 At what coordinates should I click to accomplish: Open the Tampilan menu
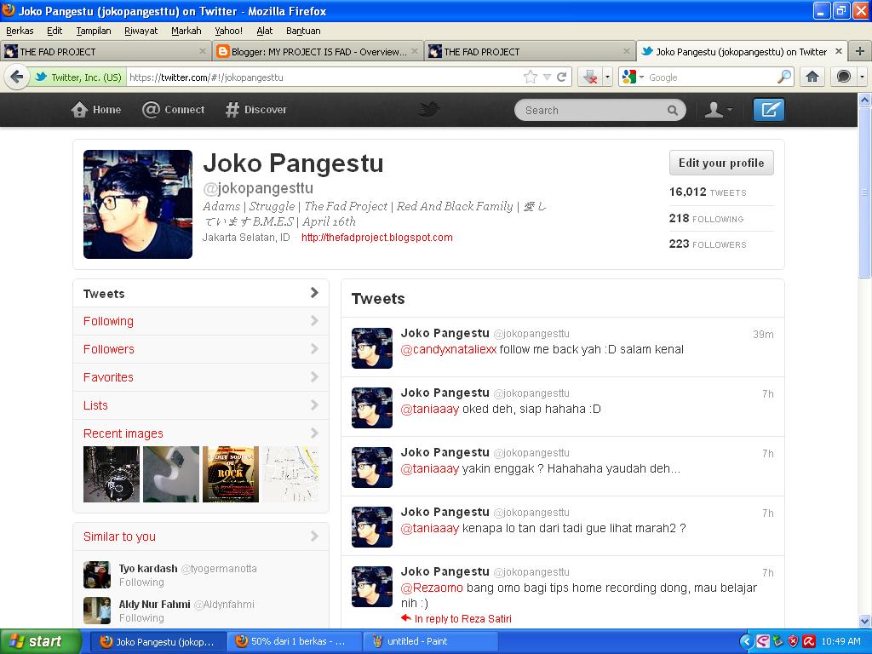coord(94,31)
